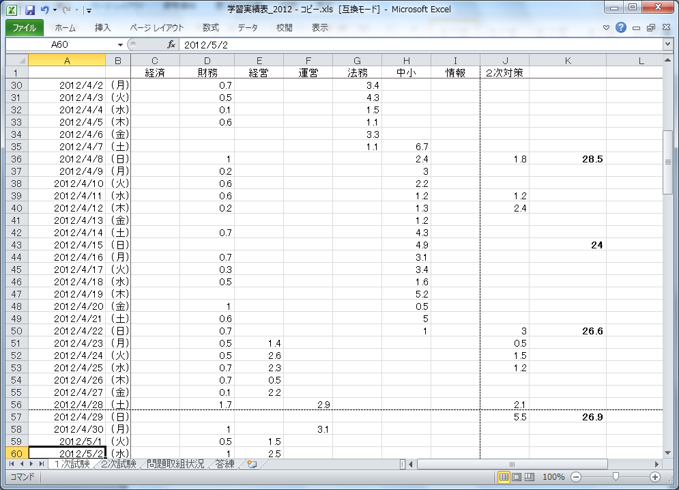679x490 pixels.
Task: Jump to the last sheet tab arrow
Action: click(x=42, y=464)
